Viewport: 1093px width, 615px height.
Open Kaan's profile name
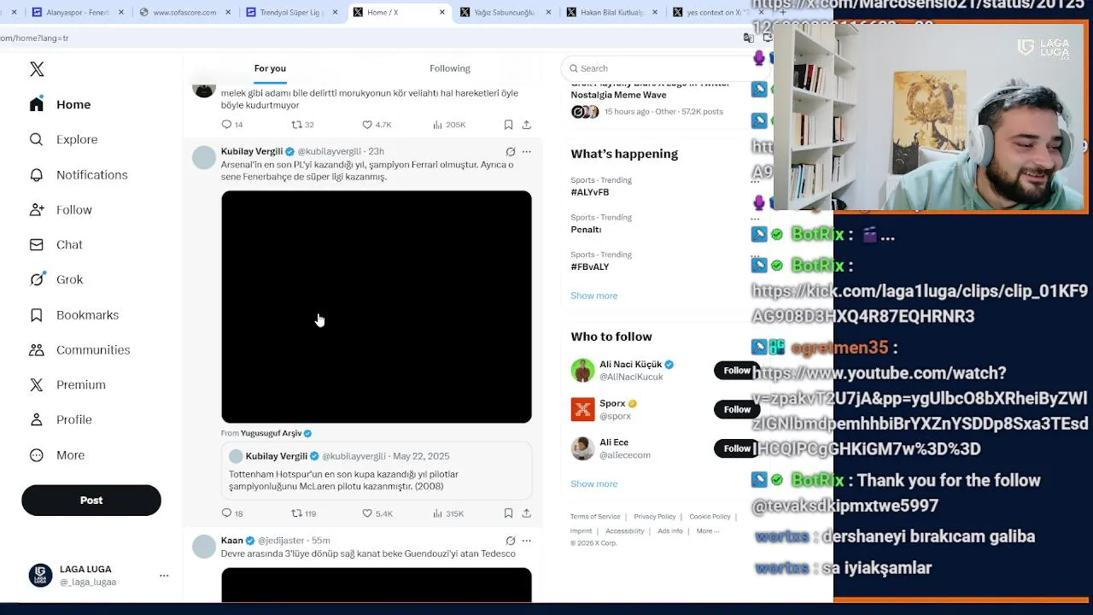click(231, 541)
